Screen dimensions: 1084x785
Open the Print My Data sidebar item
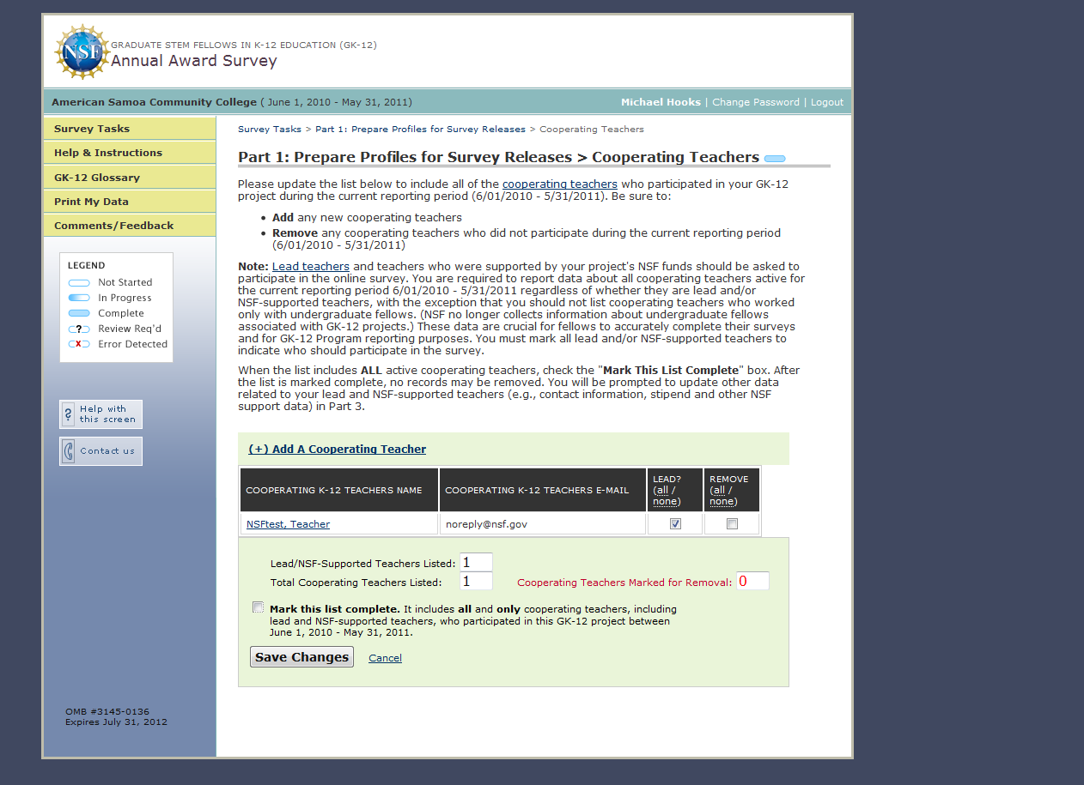[x=130, y=202]
